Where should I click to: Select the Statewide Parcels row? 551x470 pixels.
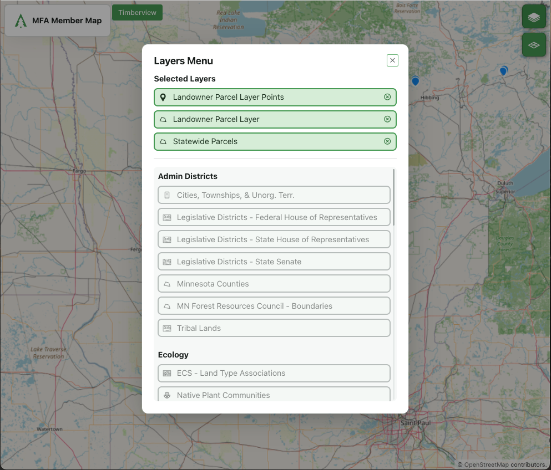(275, 141)
